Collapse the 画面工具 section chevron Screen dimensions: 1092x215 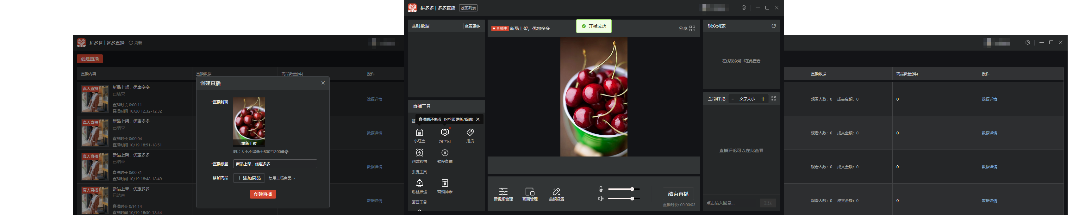pyautogui.click(x=420, y=210)
